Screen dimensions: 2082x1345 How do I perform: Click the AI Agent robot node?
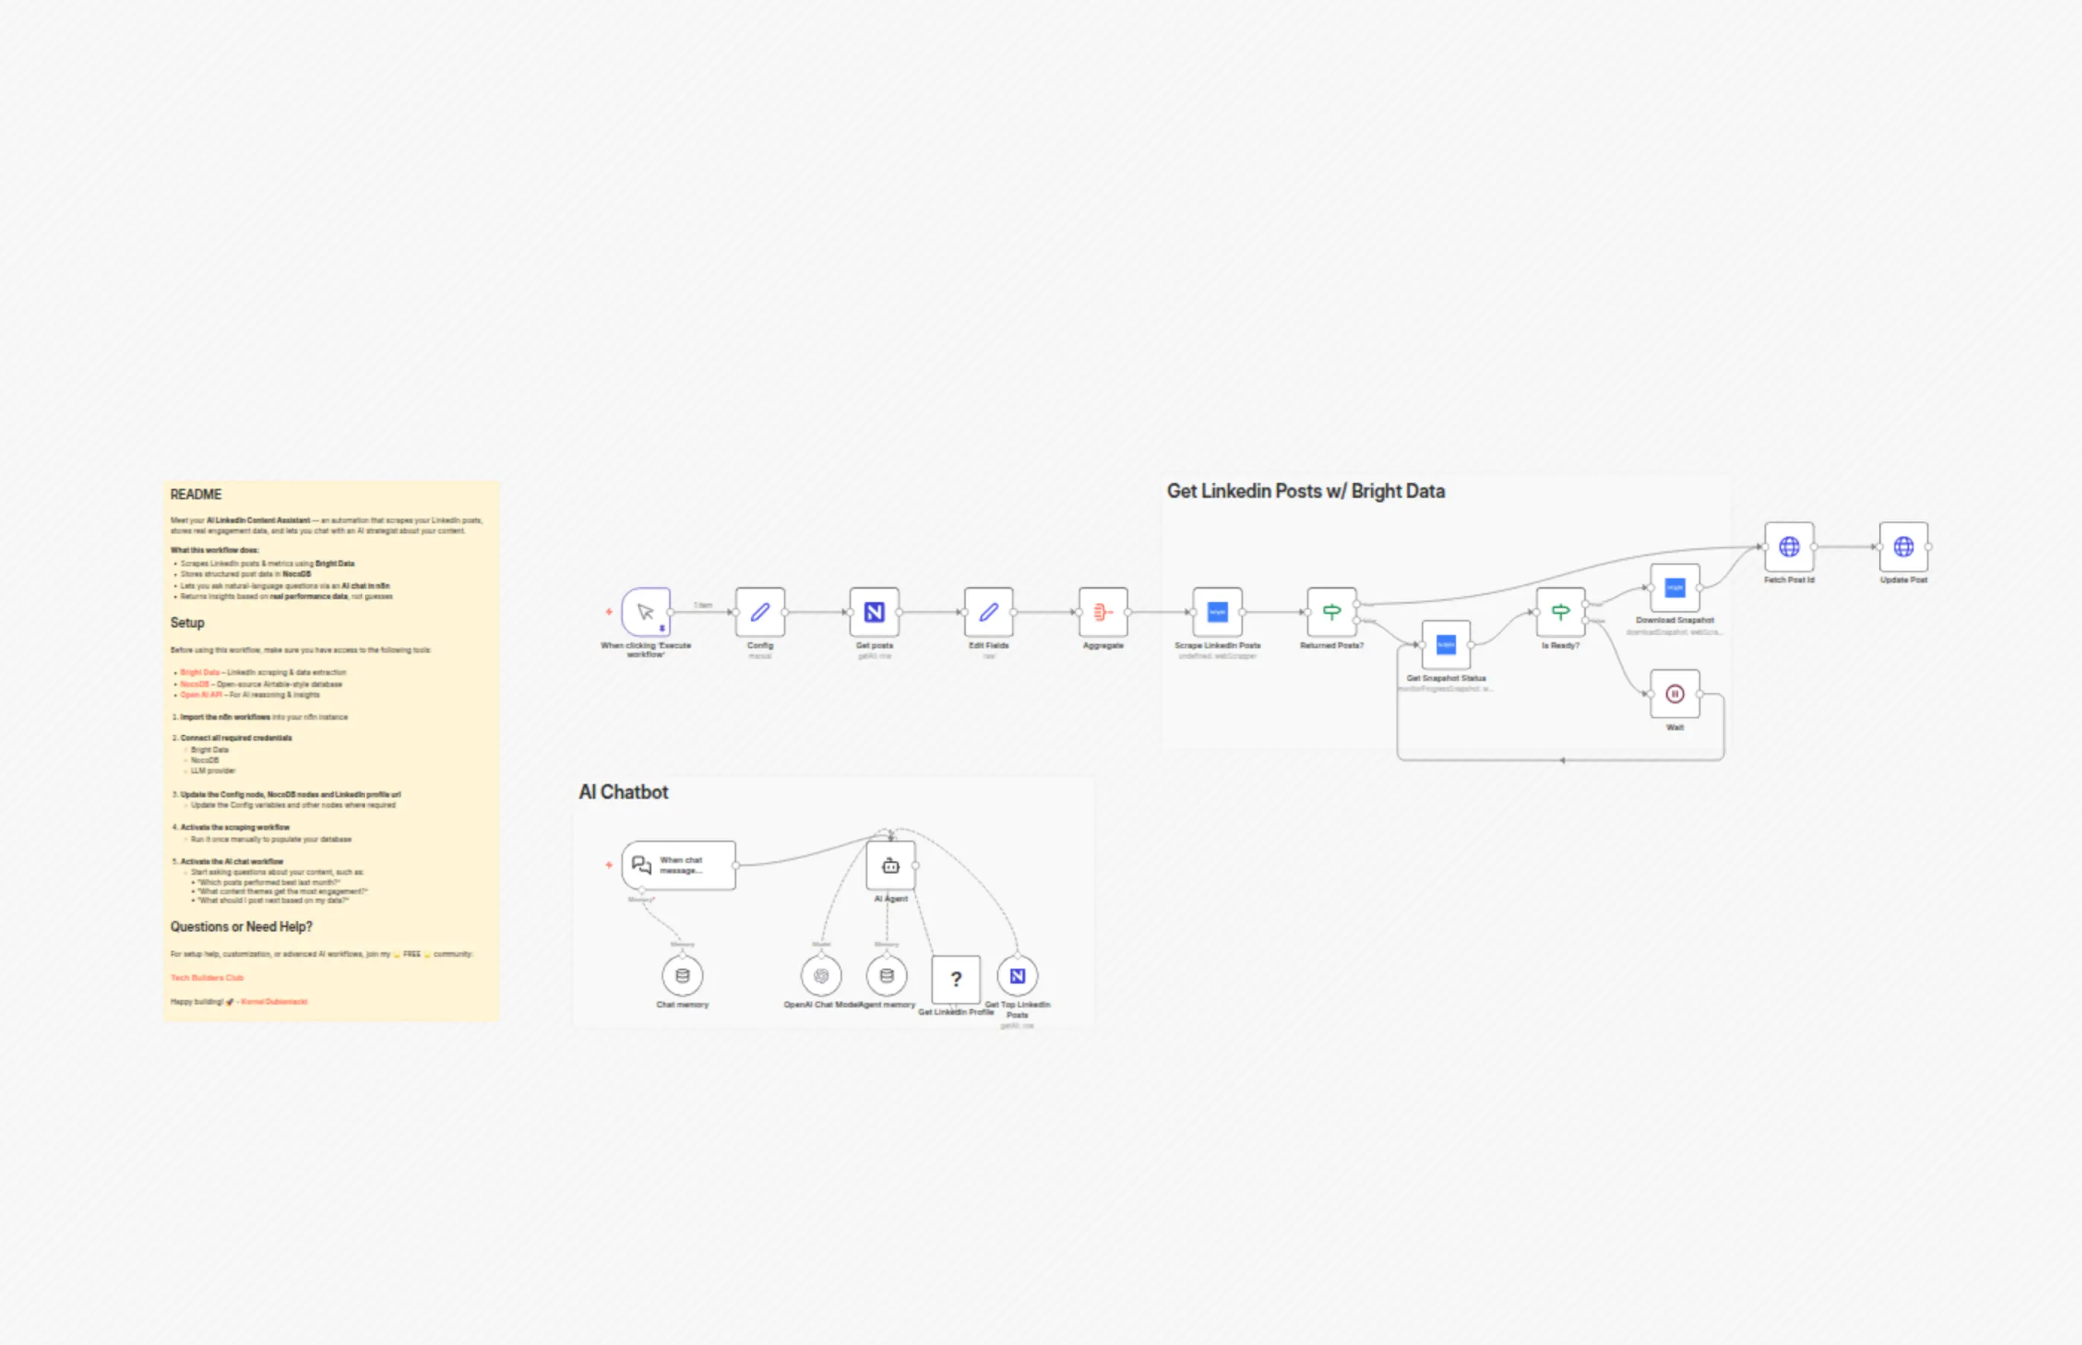coord(890,866)
